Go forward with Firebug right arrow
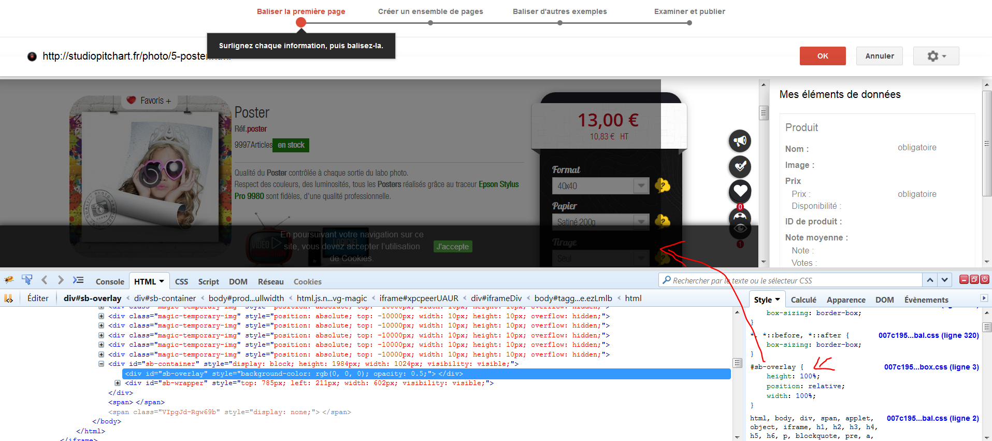The image size is (992, 441). (x=61, y=280)
